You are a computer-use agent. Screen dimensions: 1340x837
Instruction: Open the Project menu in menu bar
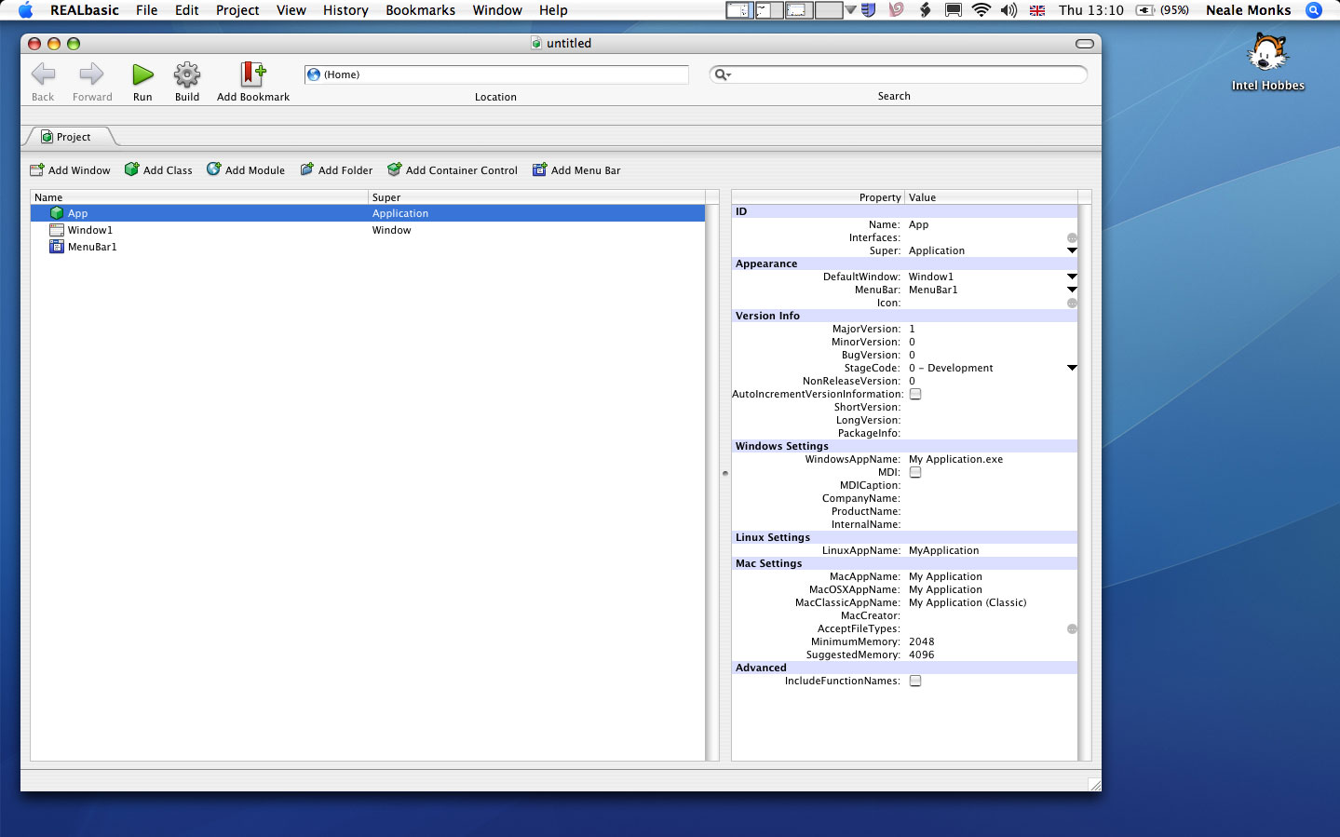coord(237,10)
